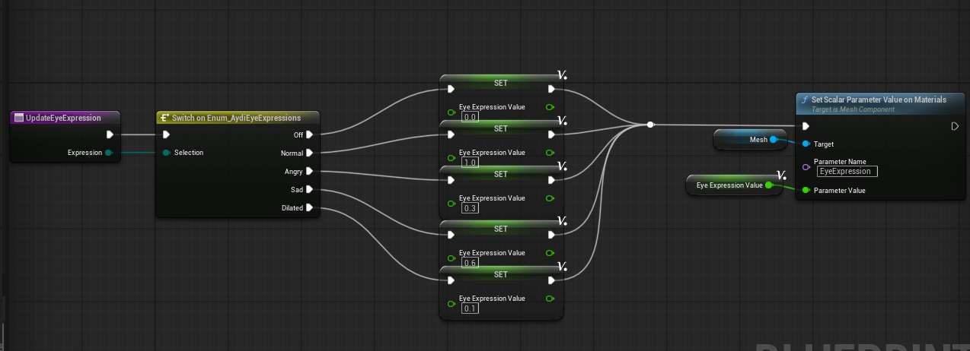Screen dimensions: 970x351
Task: Click the Sad output execution pin
Action: pyautogui.click(x=310, y=190)
